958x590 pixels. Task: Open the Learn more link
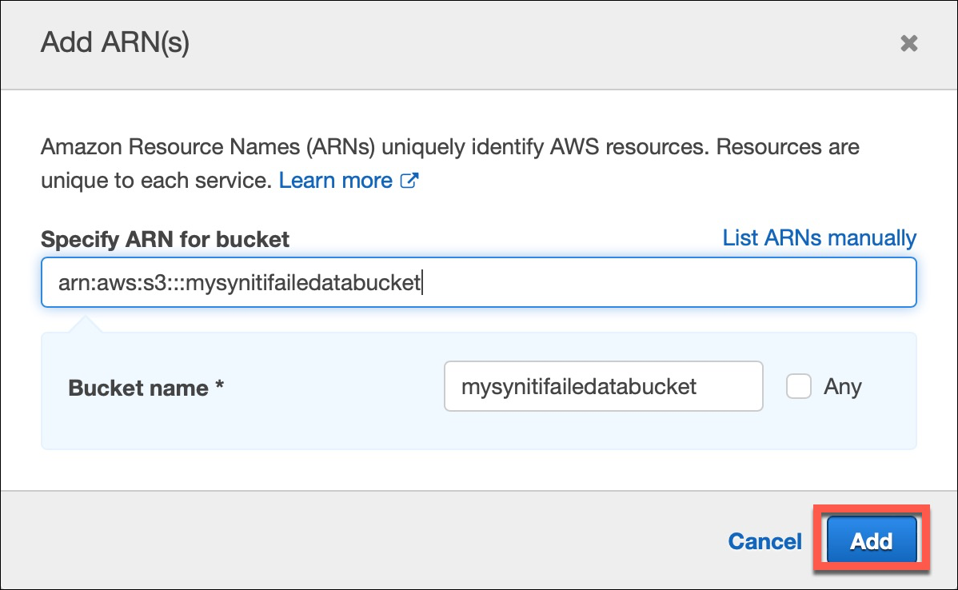335,180
